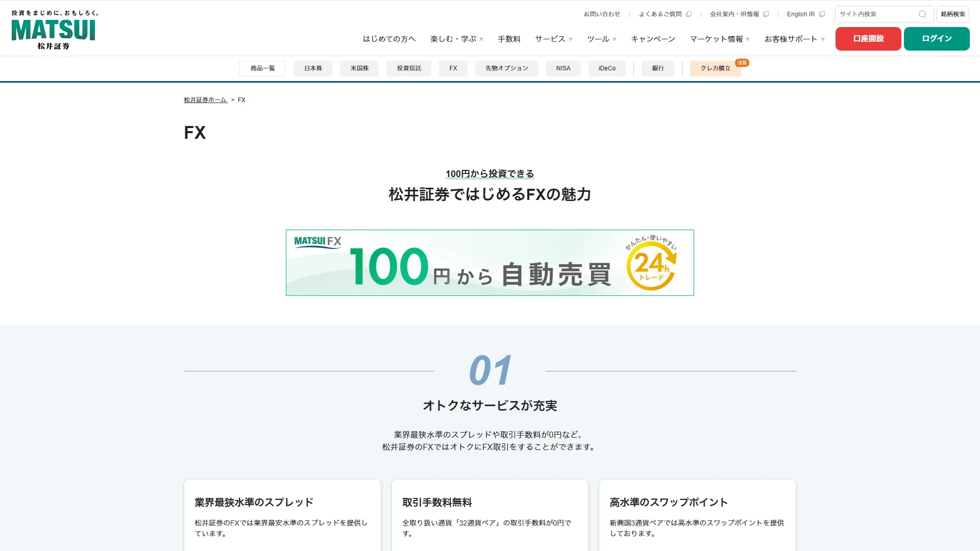Open the キャンペーン menu item
The image size is (980, 551).
653,39
